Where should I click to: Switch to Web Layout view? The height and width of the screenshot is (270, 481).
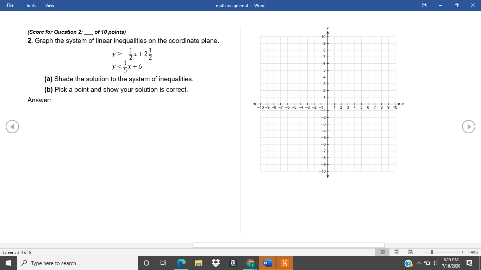point(410,252)
